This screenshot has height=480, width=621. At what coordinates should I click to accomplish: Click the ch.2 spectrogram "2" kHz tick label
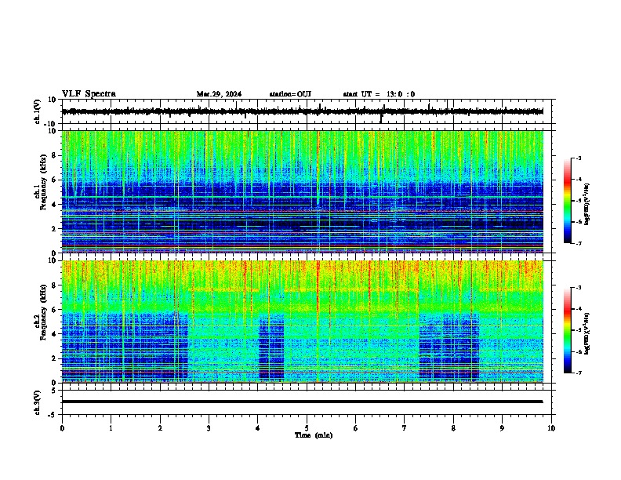click(55, 358)
